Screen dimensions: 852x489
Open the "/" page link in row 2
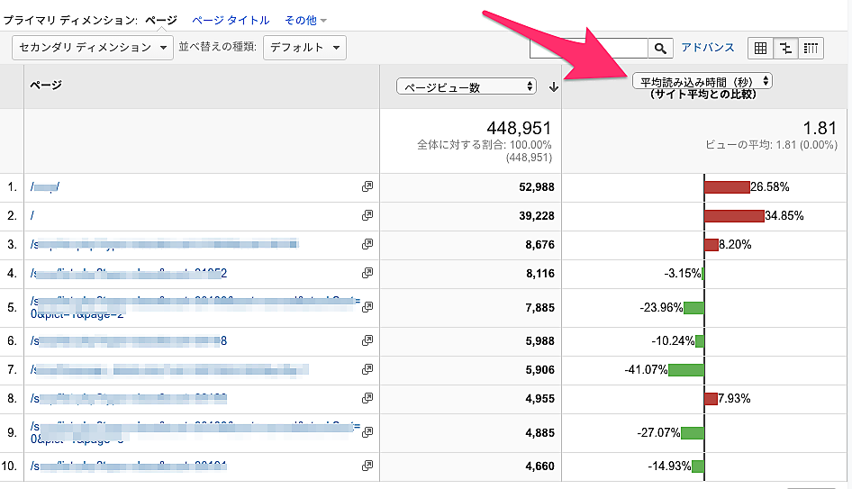coord(32,215)
